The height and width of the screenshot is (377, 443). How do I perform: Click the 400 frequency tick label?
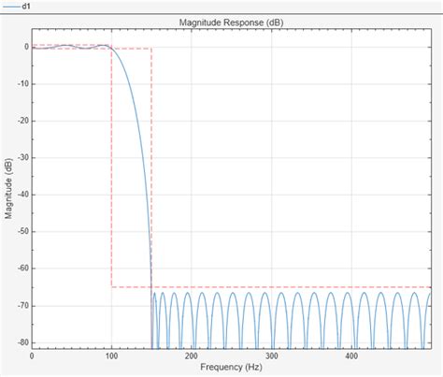click(351, 355)
